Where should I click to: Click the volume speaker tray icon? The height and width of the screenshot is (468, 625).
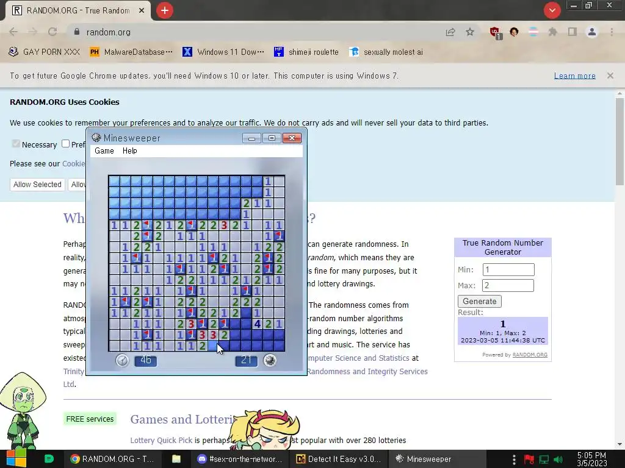coord(559,459)
